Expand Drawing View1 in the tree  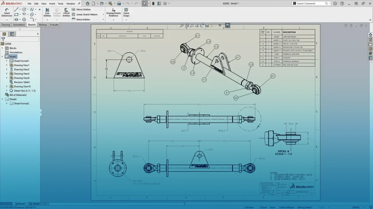(x=7, y=65)
